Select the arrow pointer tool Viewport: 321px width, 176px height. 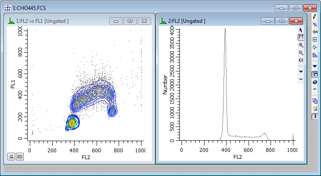[301, 31]
